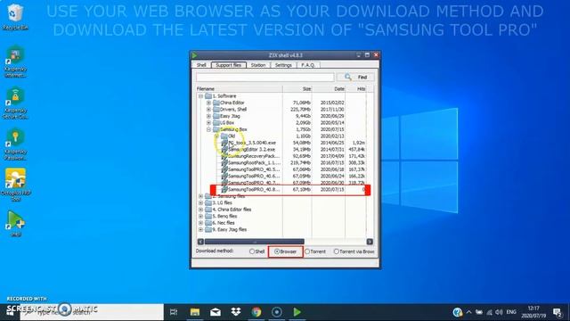This screenshot has height=321, width=570.
Task: Select Shell download method radio
Action: [x=252, y=251]
